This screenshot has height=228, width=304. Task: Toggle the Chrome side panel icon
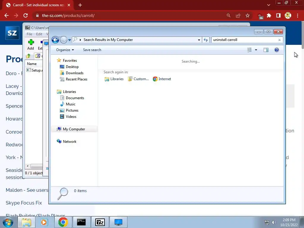tap(278, 15)
